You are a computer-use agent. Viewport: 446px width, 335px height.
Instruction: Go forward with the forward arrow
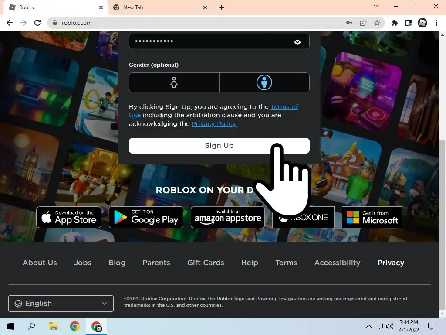click(24, 23)
